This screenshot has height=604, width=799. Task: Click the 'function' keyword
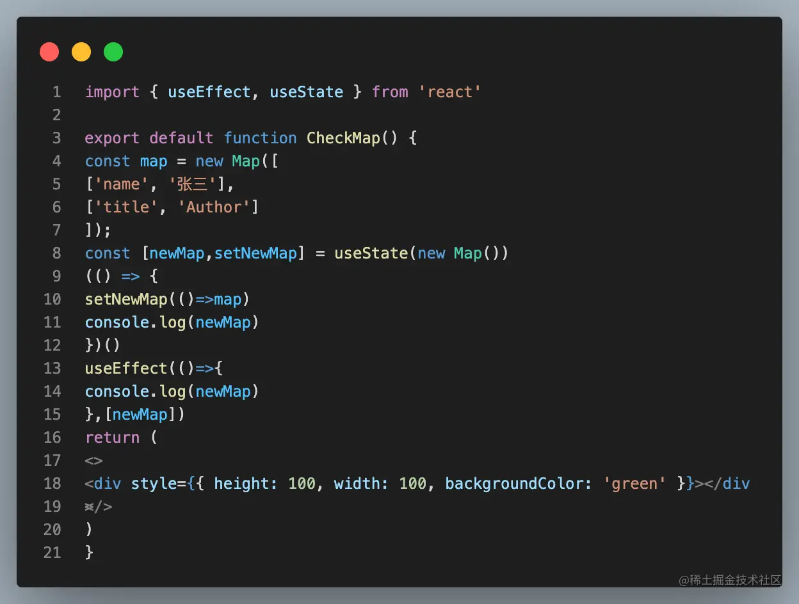pyautogui.click(x=260, y=138)
